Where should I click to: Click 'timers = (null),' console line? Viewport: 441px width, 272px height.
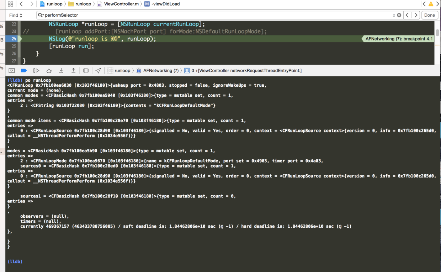coord(41,221)
